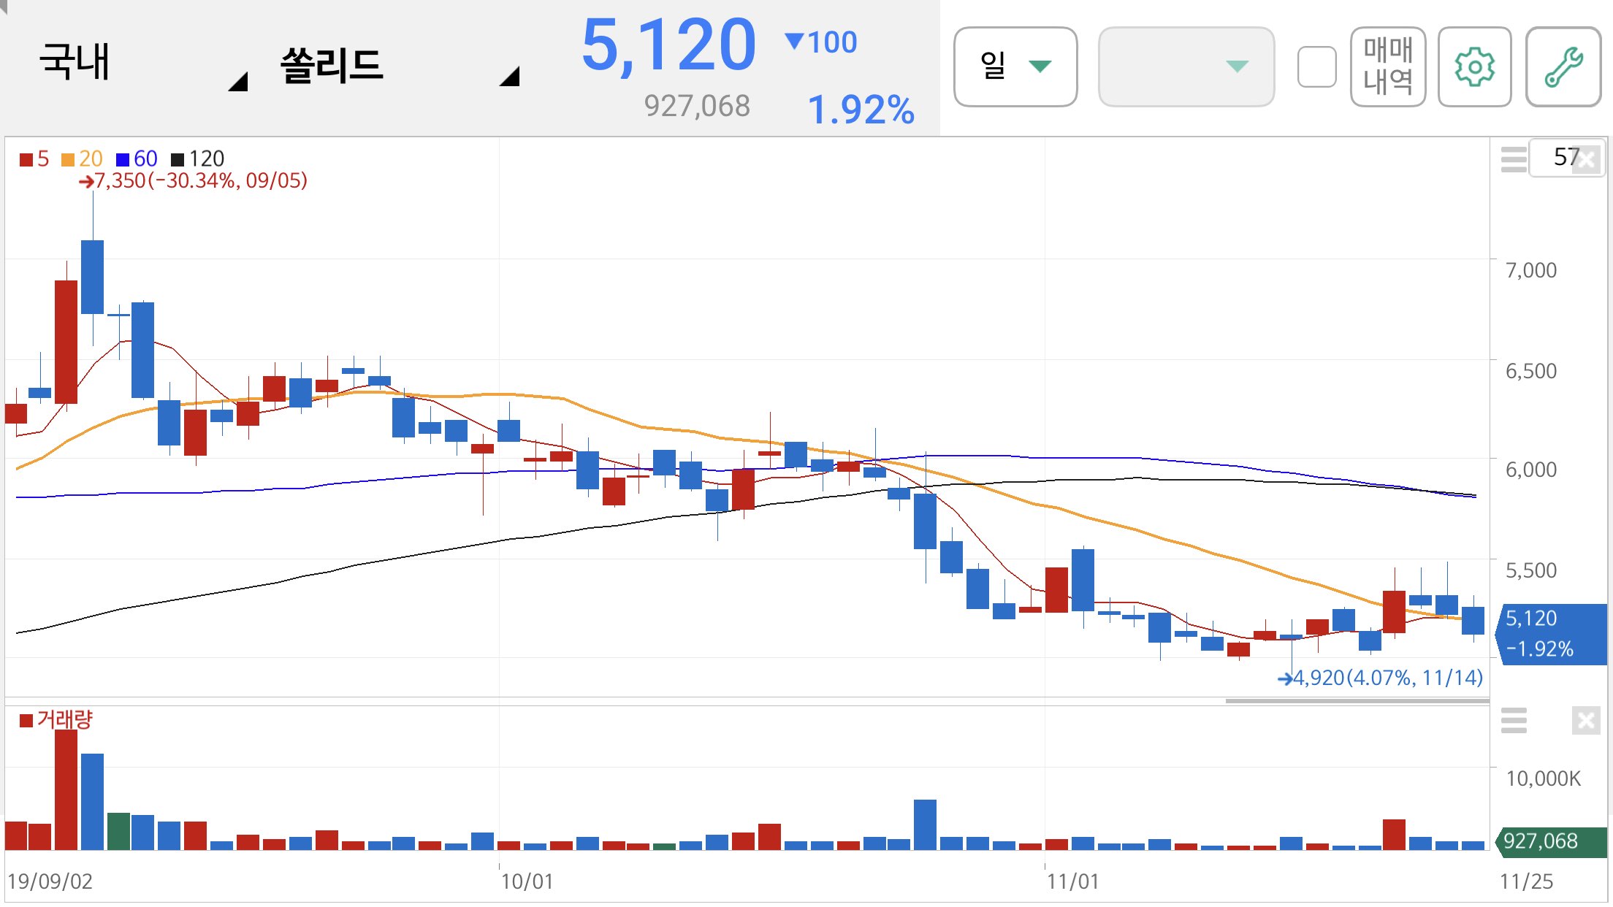The height and width of the screenshot is (907, 1613).
Task: Open the empty gray dropdown
Action: coord(1186,67)
